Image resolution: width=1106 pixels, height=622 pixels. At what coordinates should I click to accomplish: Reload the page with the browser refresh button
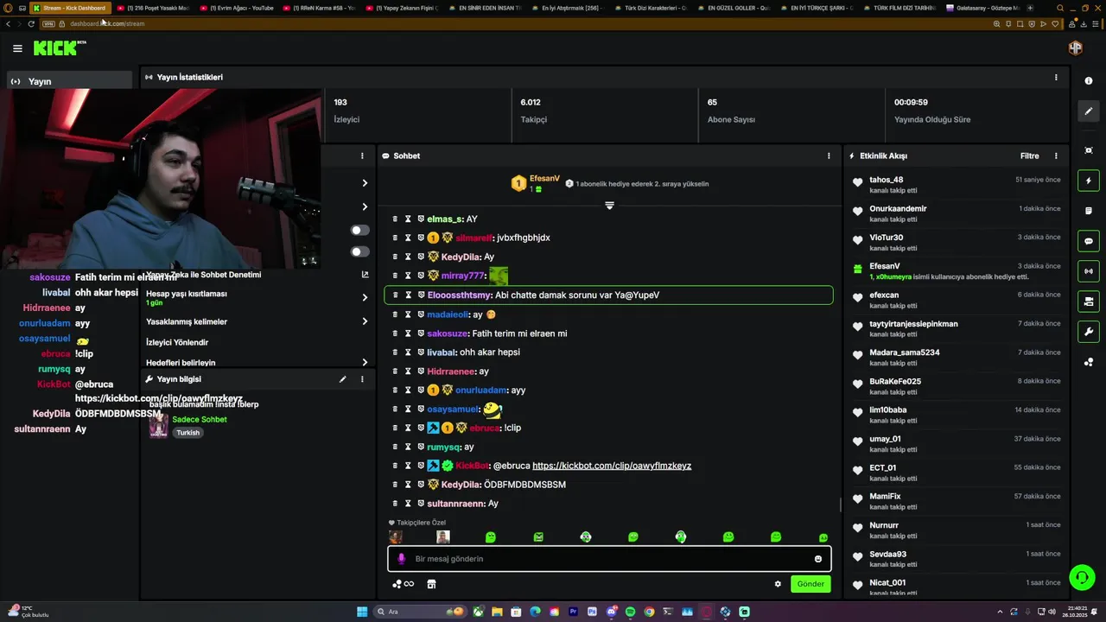click(31, 23)
